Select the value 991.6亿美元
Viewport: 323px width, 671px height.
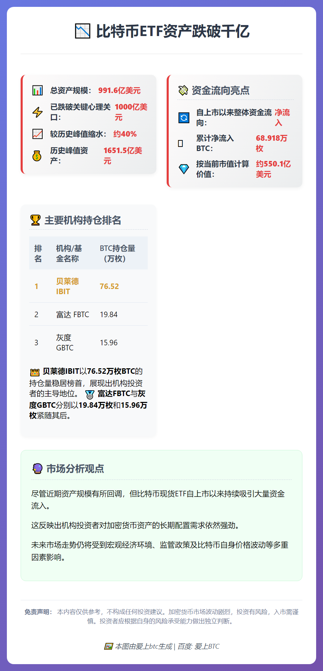(x=119, y=91)
